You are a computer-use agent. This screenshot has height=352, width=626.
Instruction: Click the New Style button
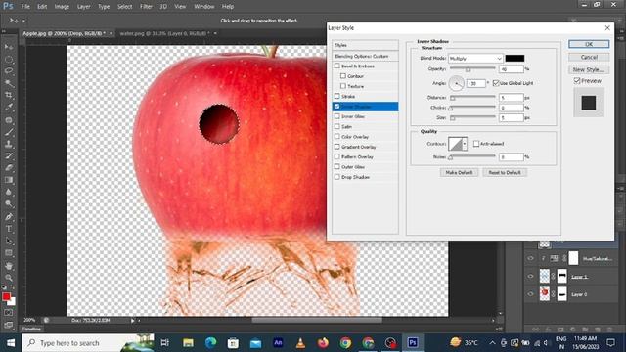pyautogui.click(x=589, y=69)
